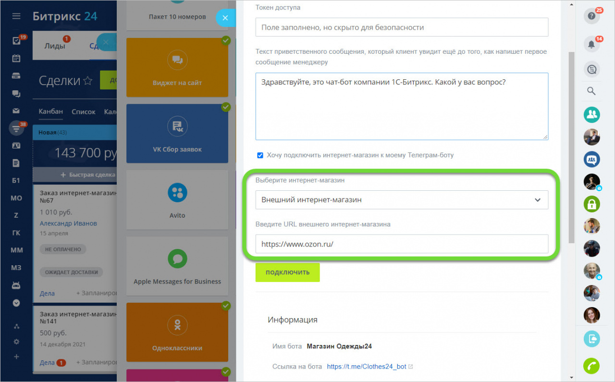Viewport: 615px width, 382px height.
Task: Open the activity feed chat bubble icon
Action: pyautogui.click(x=592, y=70)
